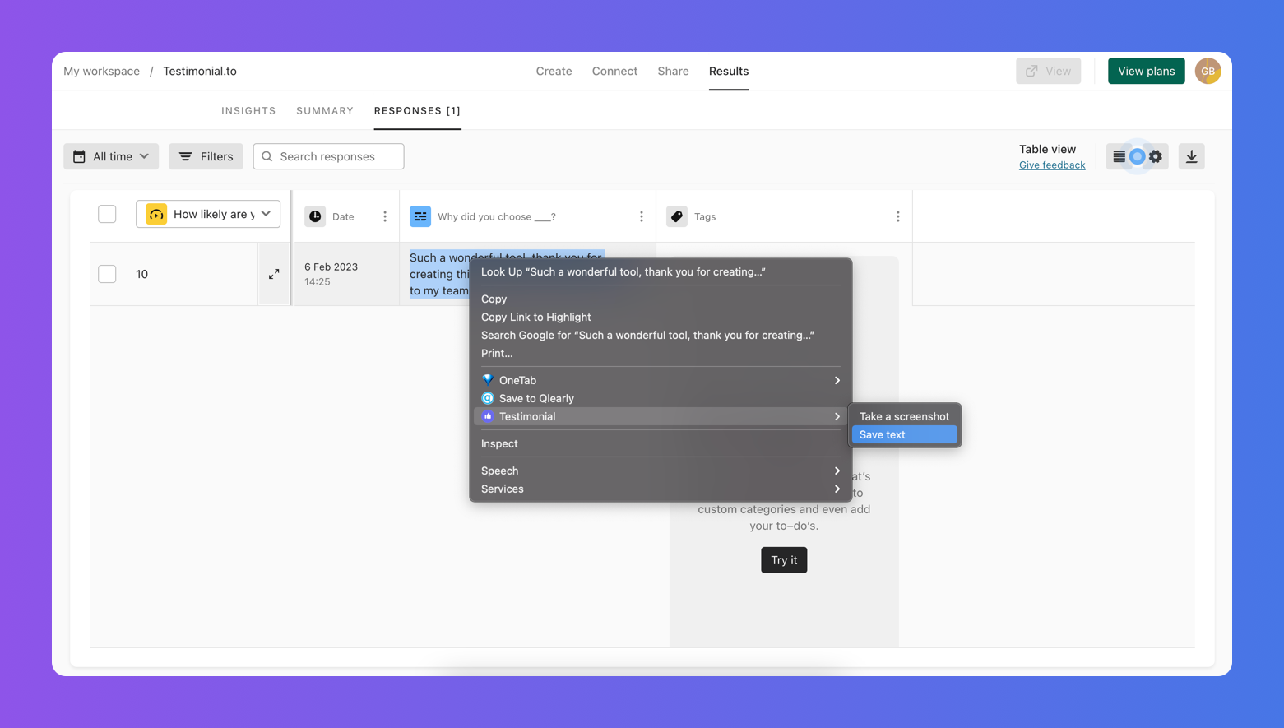Click the View plans button
The width and height of the screenshot is (1284, 728).
click(x=1146, y=71)
